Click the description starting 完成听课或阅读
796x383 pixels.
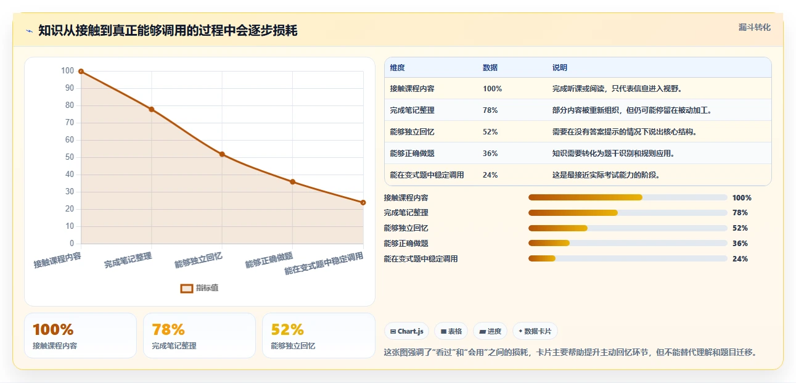[617, 89]
